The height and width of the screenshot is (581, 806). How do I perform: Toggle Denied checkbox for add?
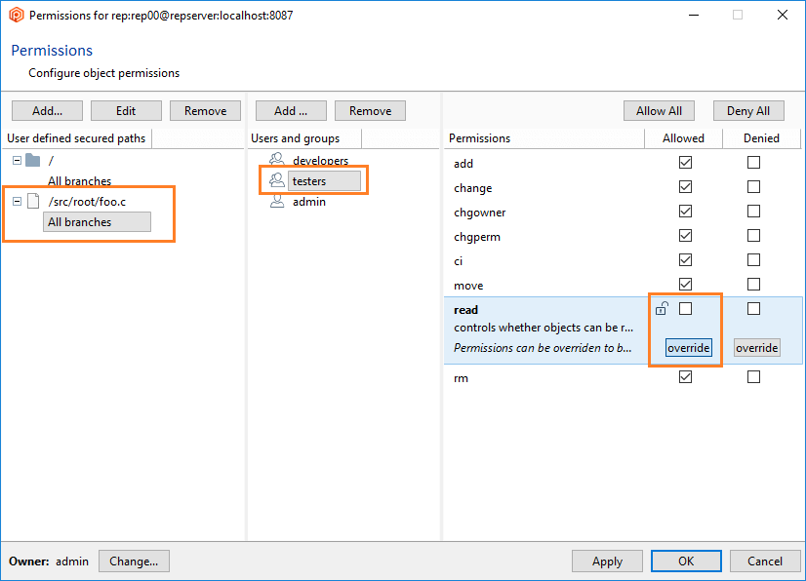(753, 163)
